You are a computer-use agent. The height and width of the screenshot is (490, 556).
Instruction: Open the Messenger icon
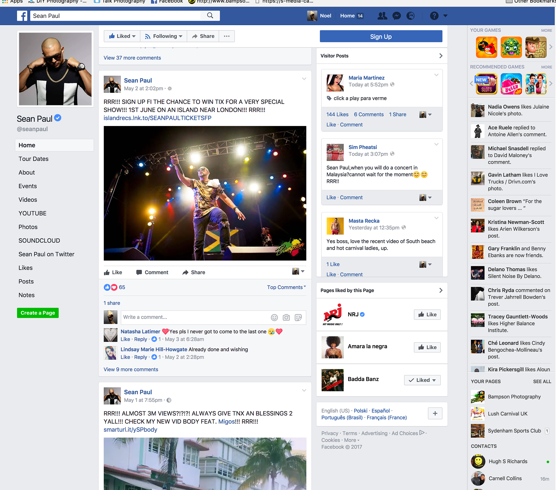point(396,16)
